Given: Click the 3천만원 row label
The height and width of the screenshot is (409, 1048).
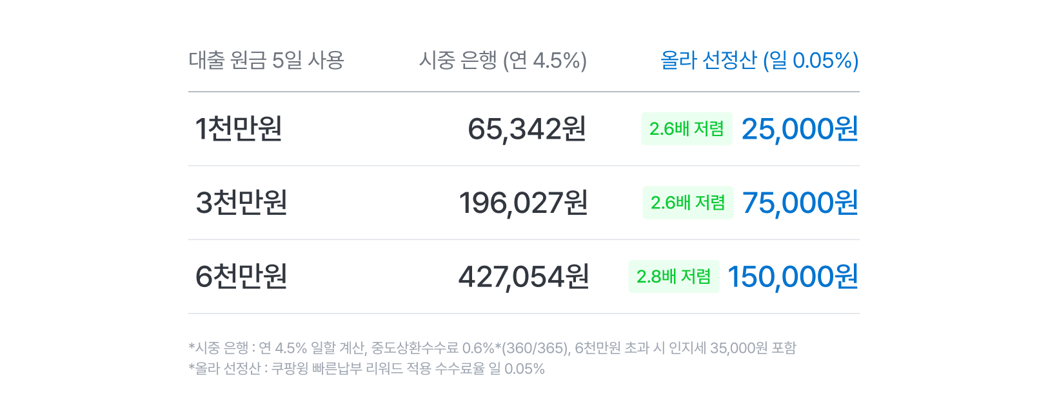Looking at the screenshot, I should (241, 203).
